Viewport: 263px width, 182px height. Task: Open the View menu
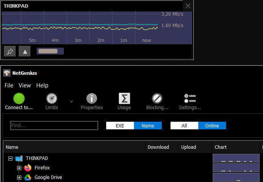click(25, 85)
